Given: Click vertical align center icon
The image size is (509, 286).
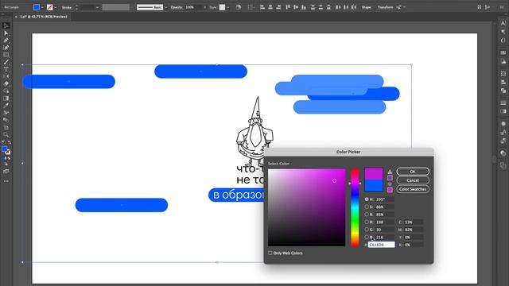Looking at the screenshot, I should [296, 7].
